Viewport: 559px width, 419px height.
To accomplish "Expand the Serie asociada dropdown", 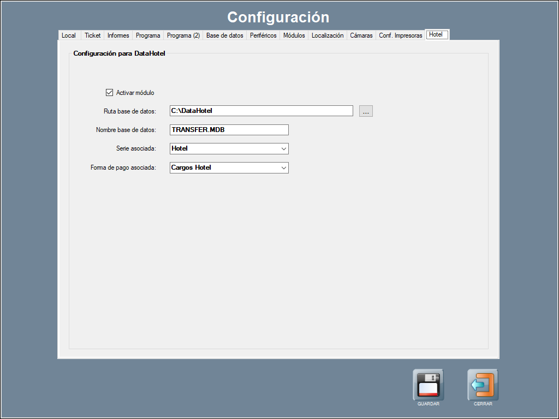I will tap(283, 148).
